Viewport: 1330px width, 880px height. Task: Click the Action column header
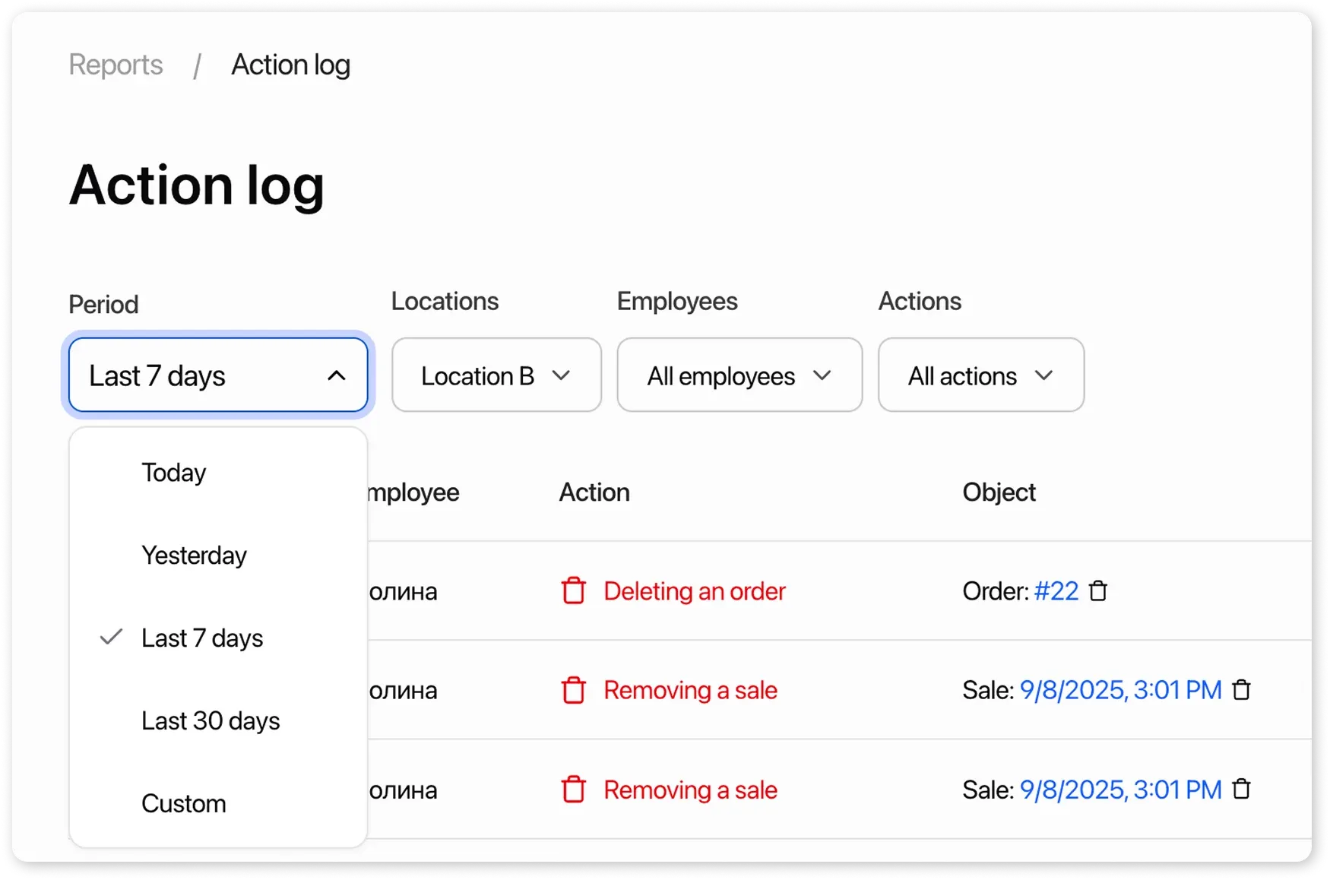pyautogui.click(x=594, y=492)
